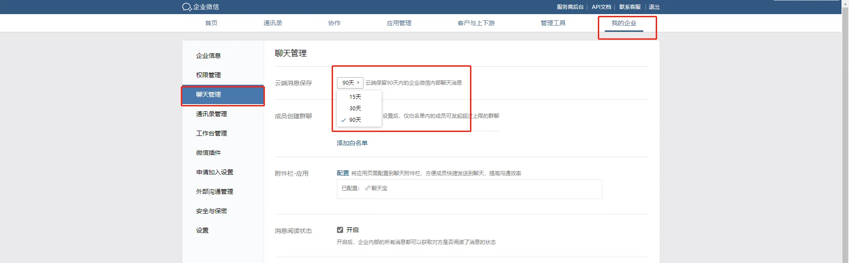Open the 管理工具 tab
The height and width of the screenshot is (263, 849).
[553, 23]
